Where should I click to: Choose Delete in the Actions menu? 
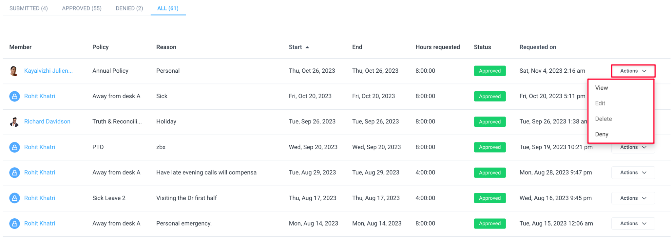pyautogui.click(x=603, y=119)
